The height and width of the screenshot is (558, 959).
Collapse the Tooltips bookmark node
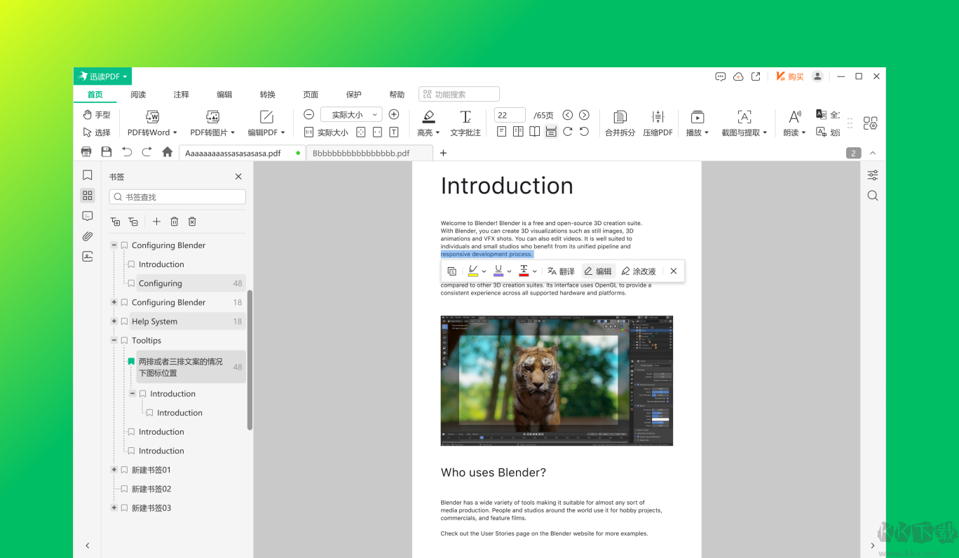(114, 340)
